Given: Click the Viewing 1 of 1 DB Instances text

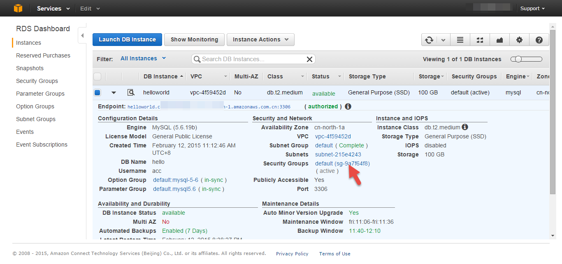Looking at the screenshot, I should click(x=462, y=59).
